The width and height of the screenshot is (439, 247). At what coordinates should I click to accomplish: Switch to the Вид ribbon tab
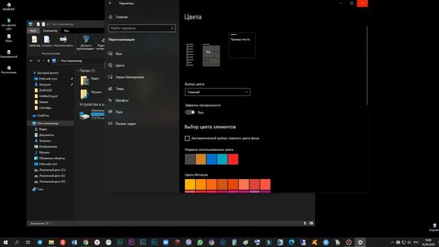click(x=67, y=30)
